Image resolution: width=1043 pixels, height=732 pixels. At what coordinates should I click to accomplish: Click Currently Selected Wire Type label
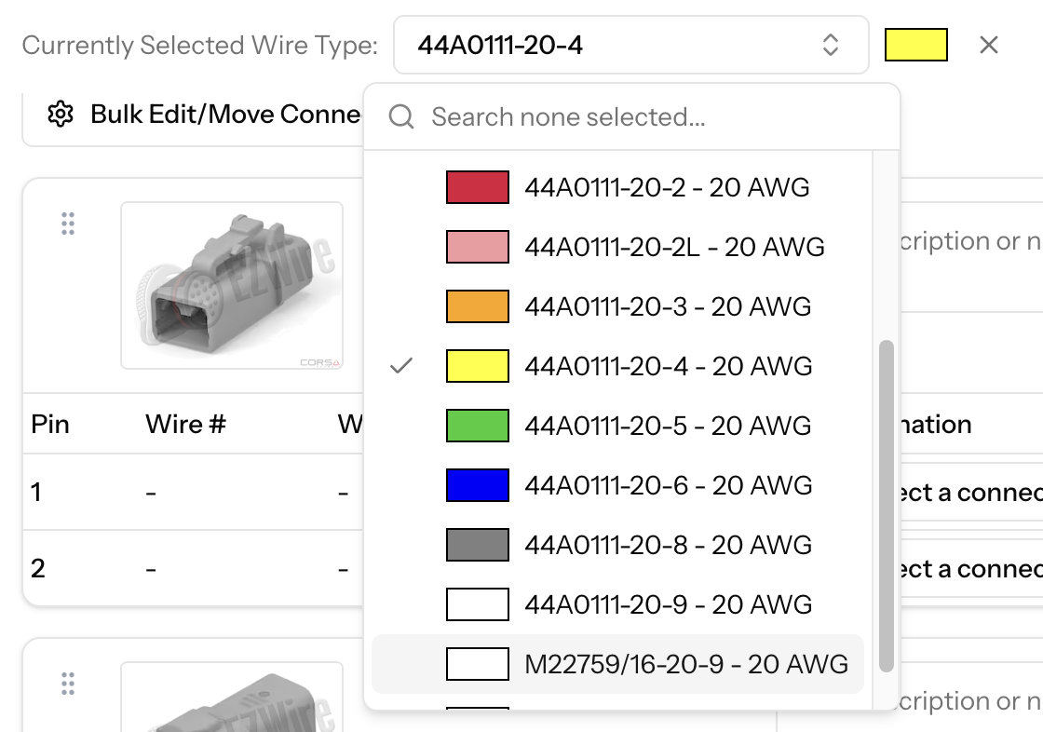pyautogui.click(x=199, y=46)
